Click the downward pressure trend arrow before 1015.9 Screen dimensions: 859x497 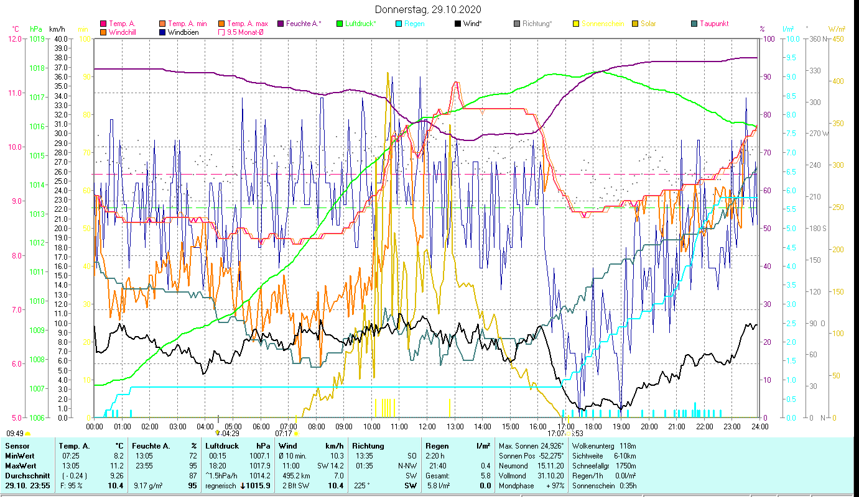(242, 485)
